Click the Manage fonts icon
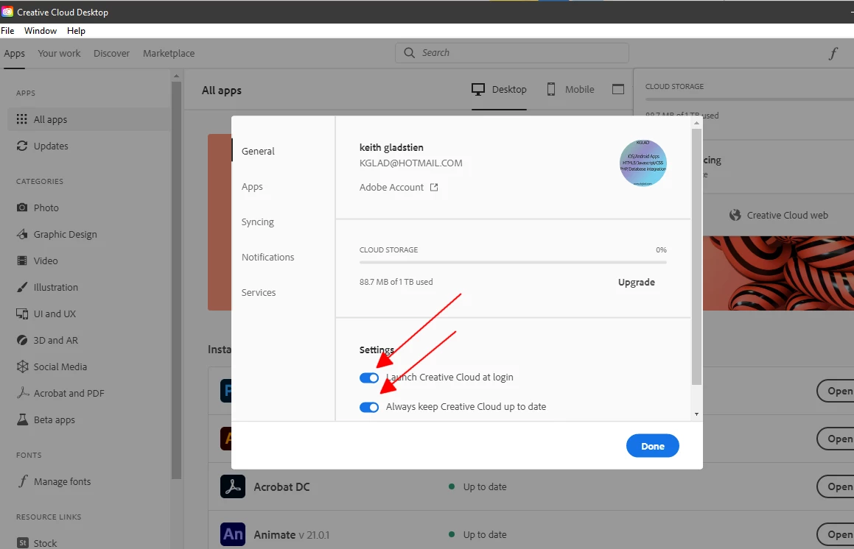The image size is (854, 549). pos(22,481)
